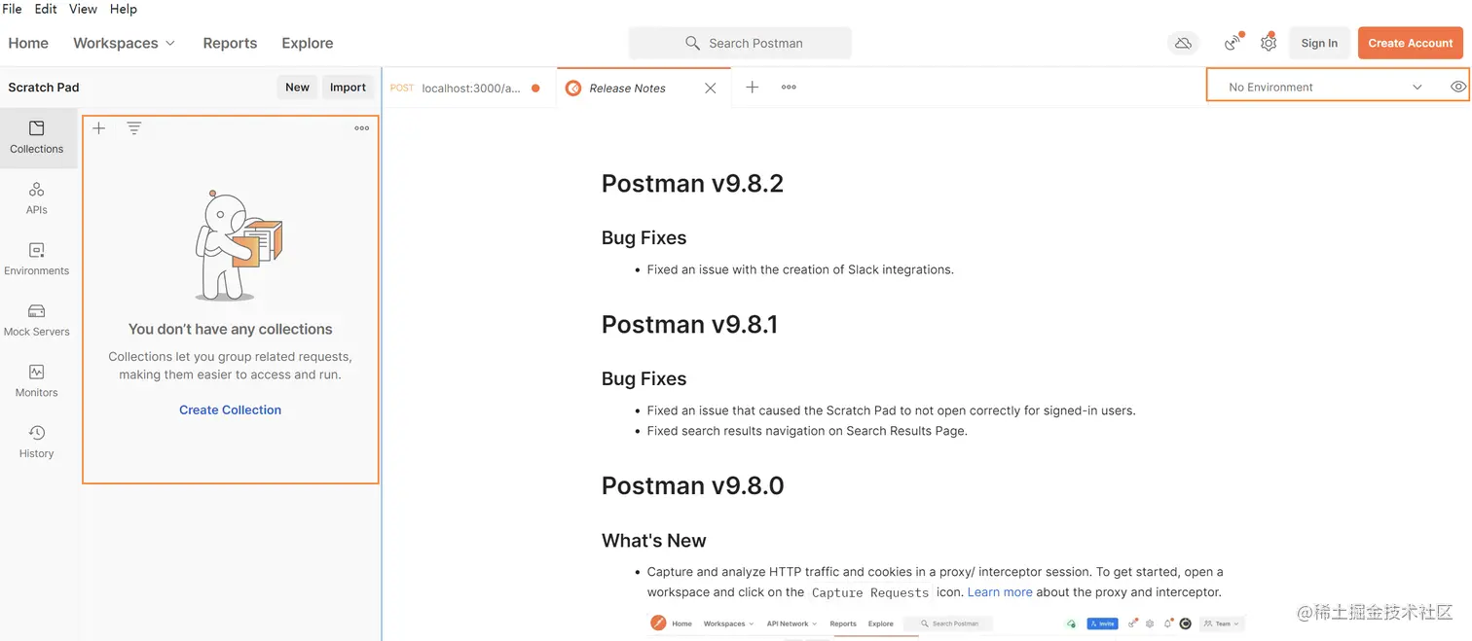The image size is (1472, 641).
Task: Close the Release Notes tab
Action: (711, 89)
